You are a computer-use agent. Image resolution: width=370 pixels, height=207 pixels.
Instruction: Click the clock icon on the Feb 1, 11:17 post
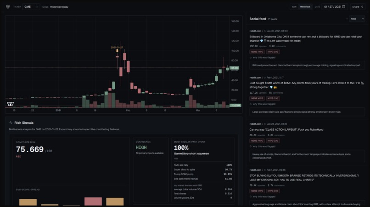(x=265, y=78)
